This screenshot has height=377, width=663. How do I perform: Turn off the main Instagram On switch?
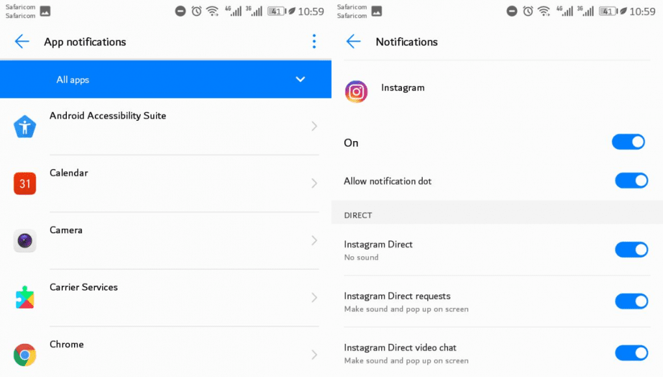(629, 142)
